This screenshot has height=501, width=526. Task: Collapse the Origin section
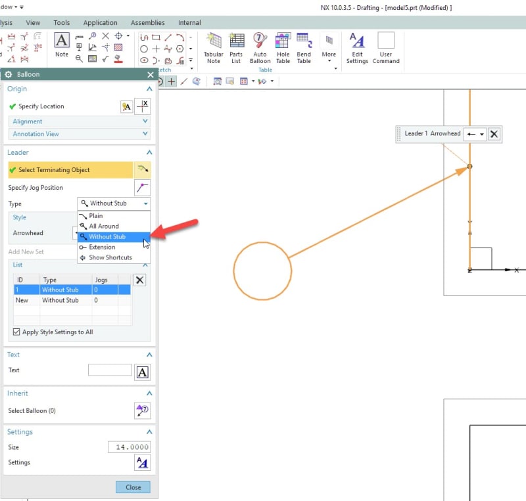coord(149,89)
